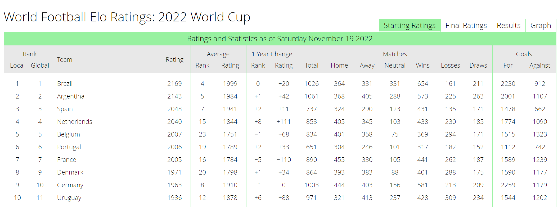
Task: Open Belgium's row link
Action: tap(68, 134)
